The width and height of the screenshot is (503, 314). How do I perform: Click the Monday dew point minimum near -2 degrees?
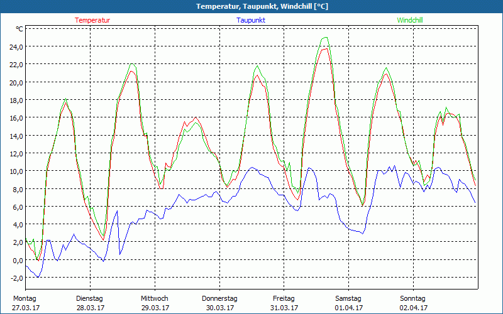point(38,277)
